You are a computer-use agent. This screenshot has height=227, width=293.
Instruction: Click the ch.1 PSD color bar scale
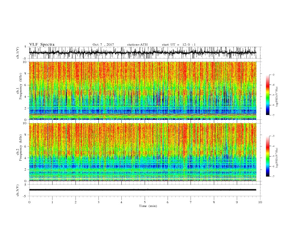[267, 95]
